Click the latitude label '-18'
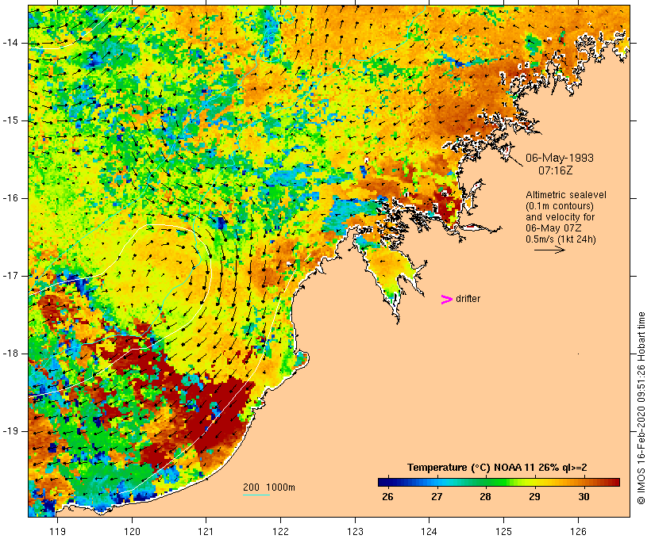The width and height of the screenshot is (651, 539). click(10, 354)
